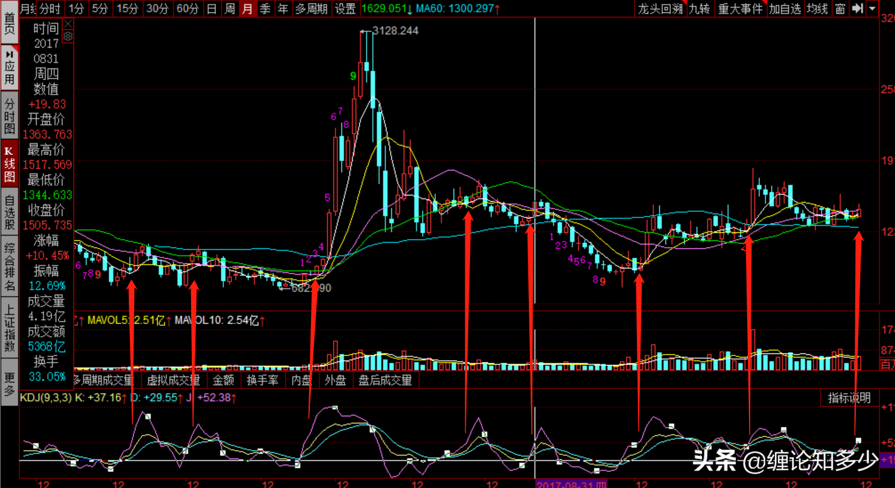Open 自选股 sidebar tab

[9, 212]
